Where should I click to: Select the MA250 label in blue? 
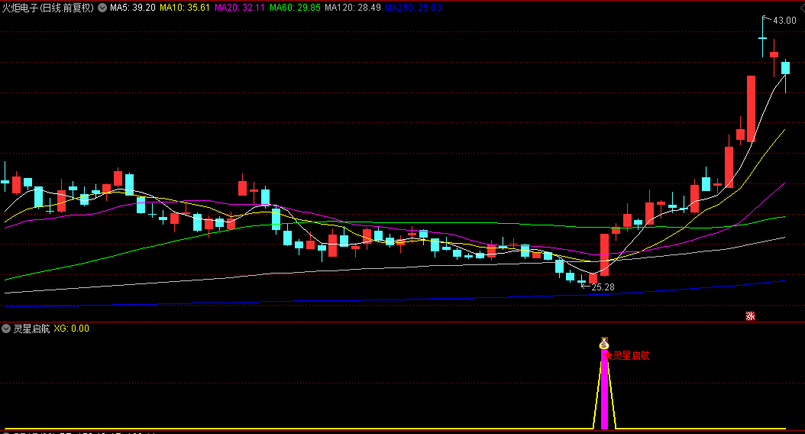(x=413, y=8)
